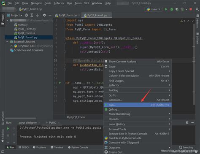200x154 pixels.
Task: Open the Python Console tool button
Action: [x=78, y=147]
